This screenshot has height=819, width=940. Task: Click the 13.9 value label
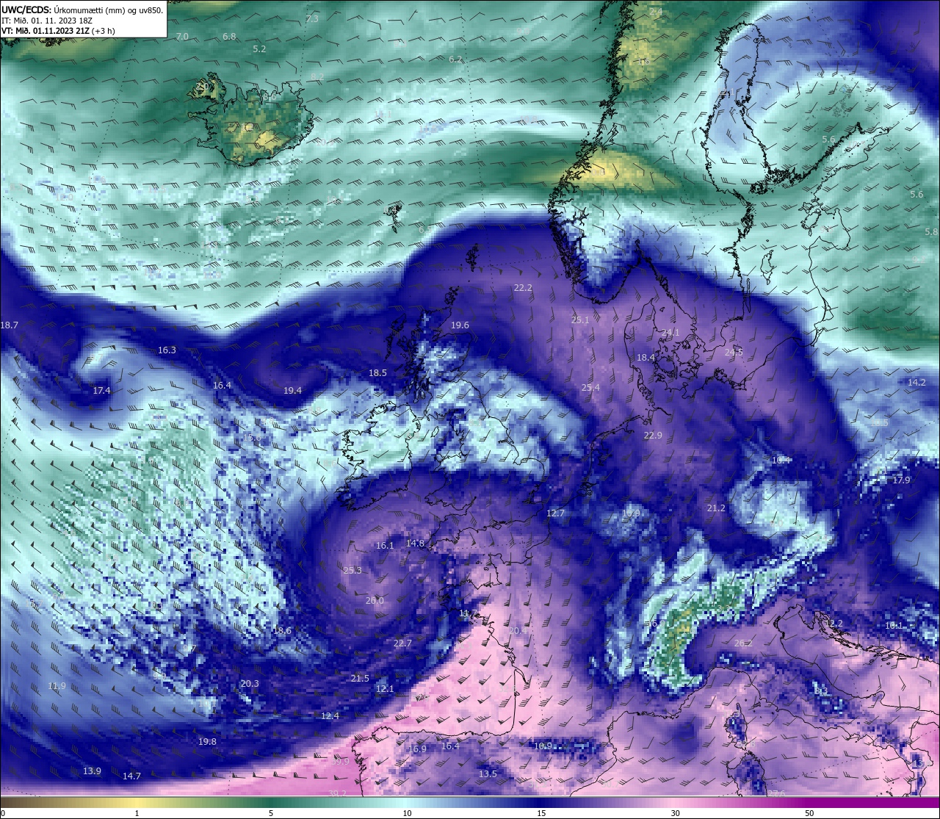(92, 771)
